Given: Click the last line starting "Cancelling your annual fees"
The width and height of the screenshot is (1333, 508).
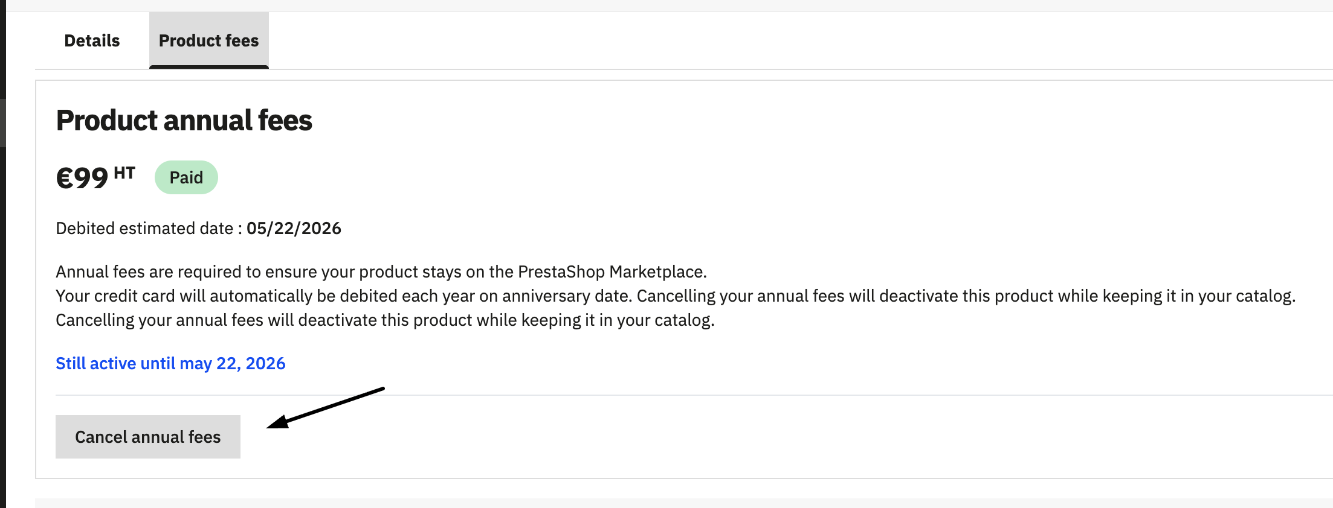Looking at the screenshot, I should pyautogui.click(x=384, y=320).
